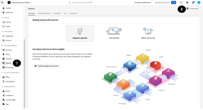Click the Components sidebar icon
Screen dimensions: 203x110
coord(4,81)
